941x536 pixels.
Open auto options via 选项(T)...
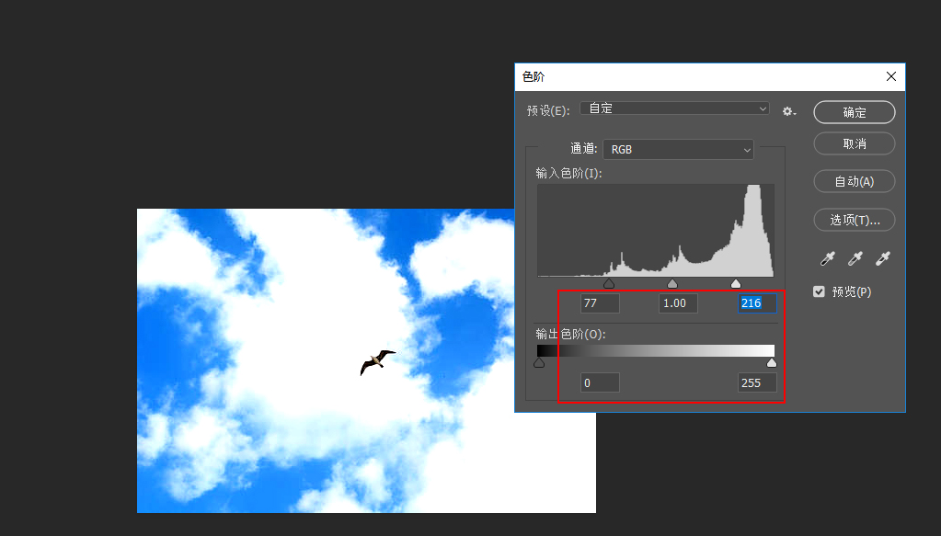point(854,220)
